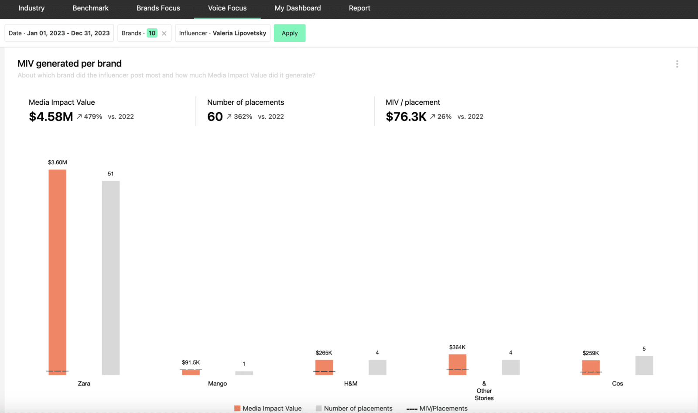Click the Zara axis label
Viewport: 698px width, 413px height.
click(84, 384)
